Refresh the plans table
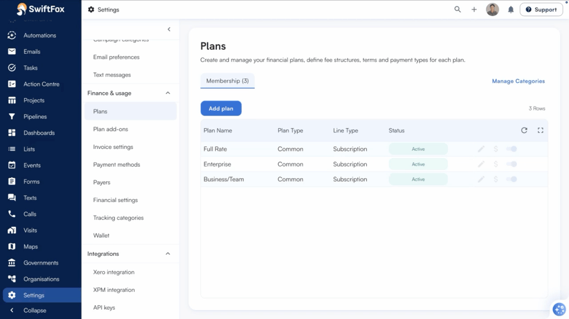 (524, 130)
